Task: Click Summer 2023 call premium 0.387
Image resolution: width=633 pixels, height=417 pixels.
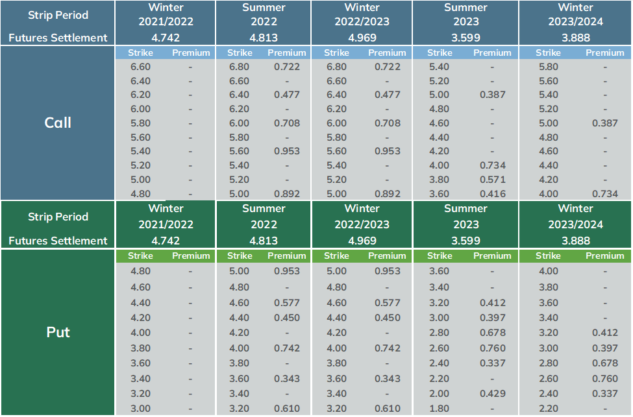Action: point(492,95)
